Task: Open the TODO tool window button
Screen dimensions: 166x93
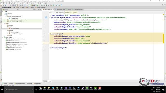Action: (11, 83)
